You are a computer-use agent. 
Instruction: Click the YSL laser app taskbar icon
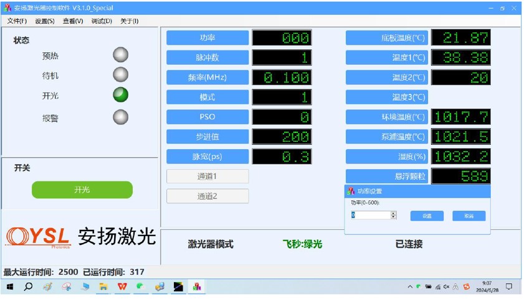[x=197, y=287]
